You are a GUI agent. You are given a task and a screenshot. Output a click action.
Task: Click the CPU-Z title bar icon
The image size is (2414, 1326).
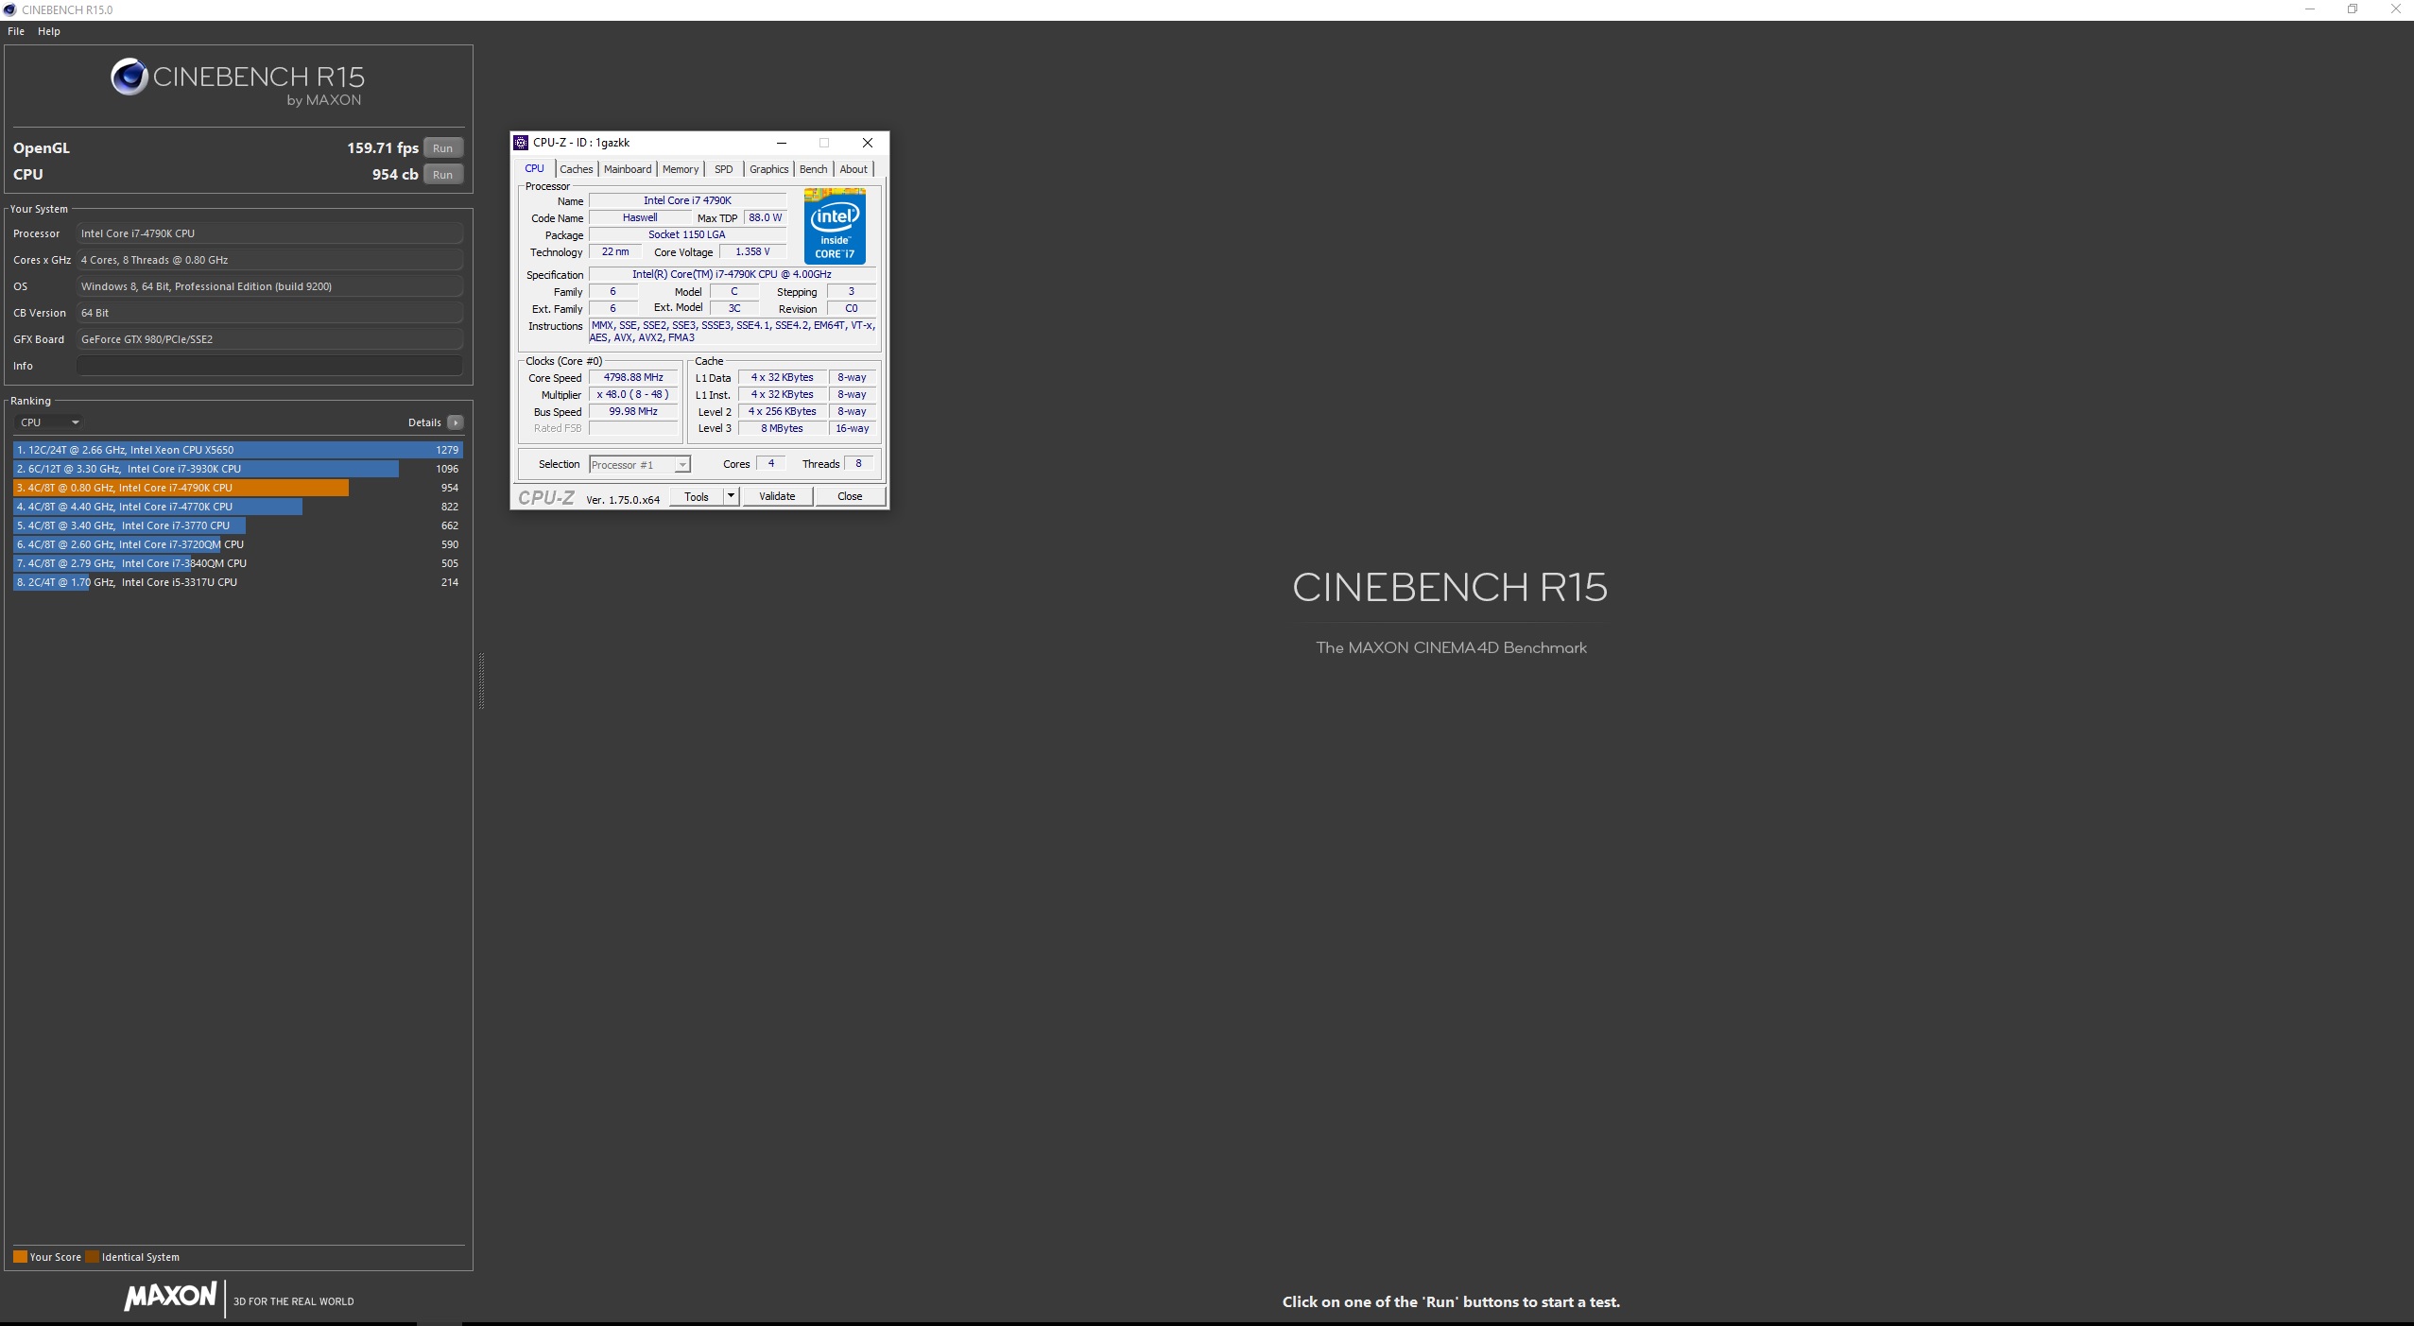pos(521,143)
